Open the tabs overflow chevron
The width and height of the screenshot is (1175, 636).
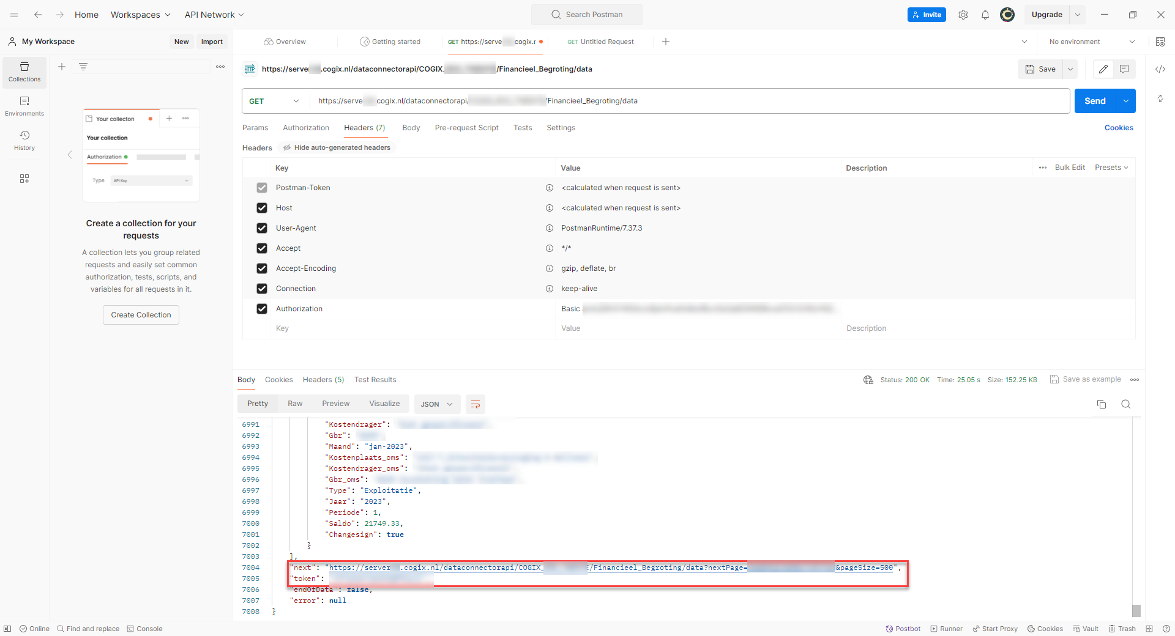(x=1024, y=42)
